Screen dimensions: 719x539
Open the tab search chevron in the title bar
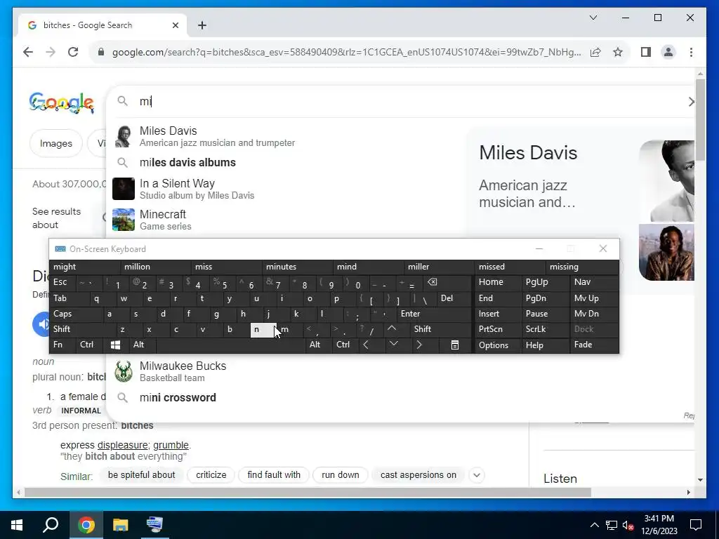(593, 18)
